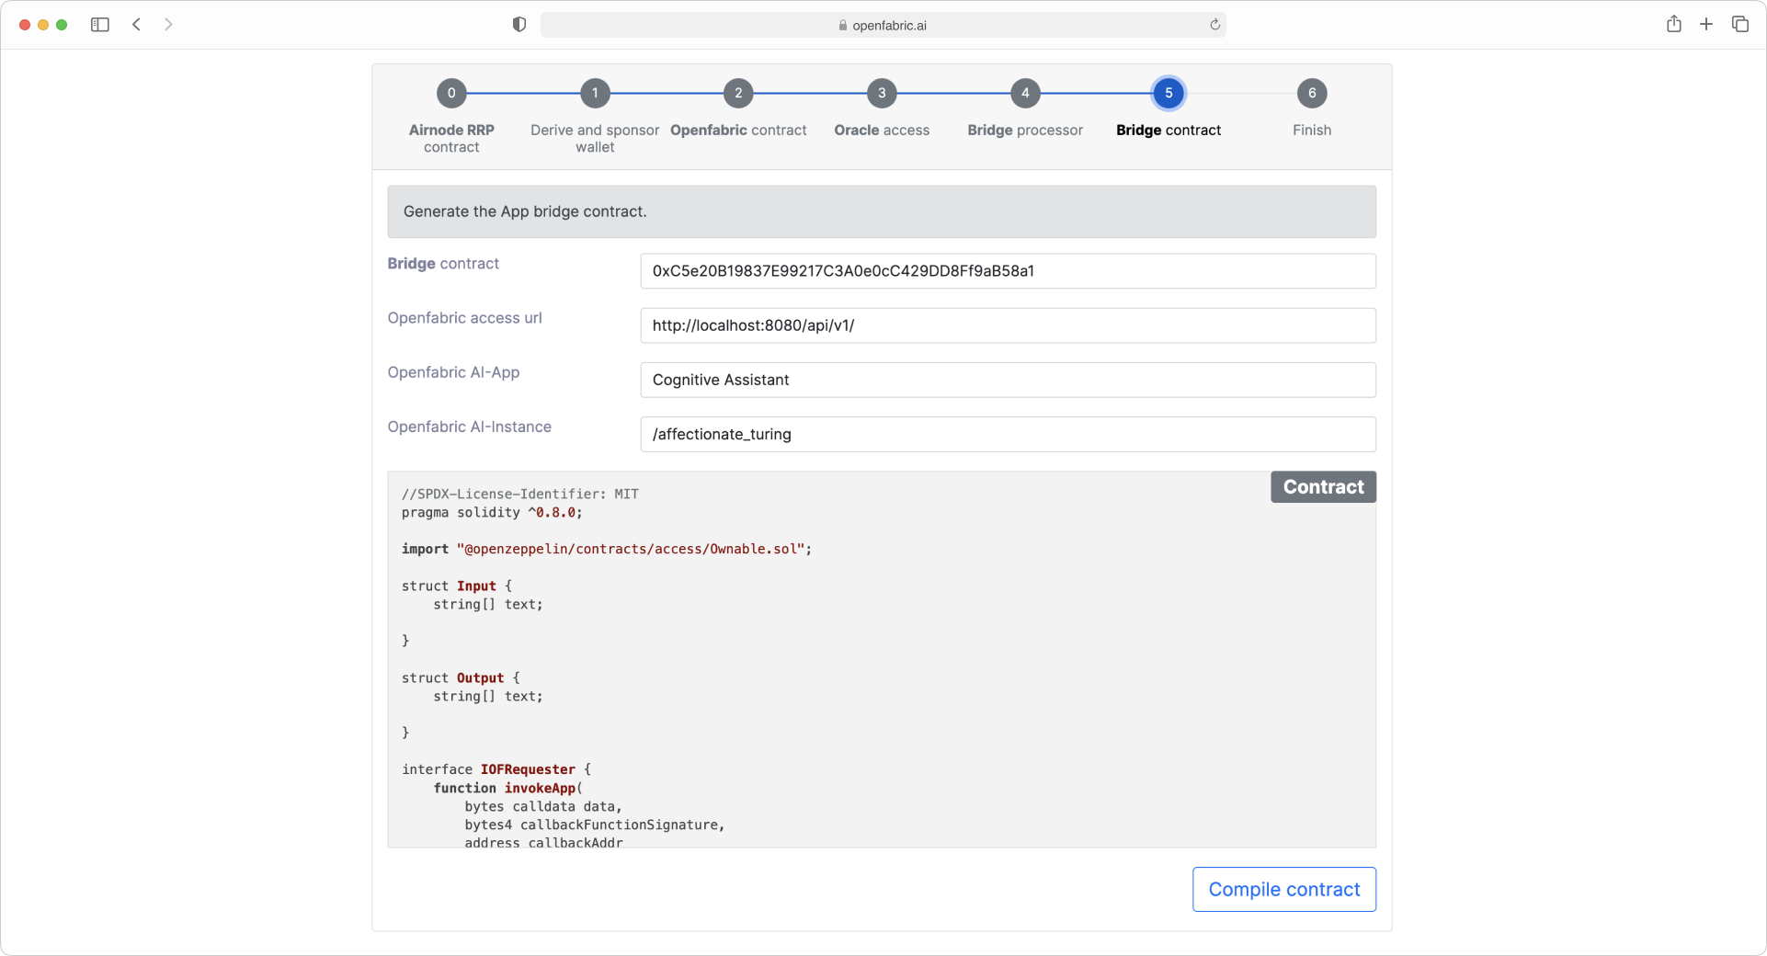Toggle the Safari sidebar icon

pyautogui.click(x=100, y=25)
